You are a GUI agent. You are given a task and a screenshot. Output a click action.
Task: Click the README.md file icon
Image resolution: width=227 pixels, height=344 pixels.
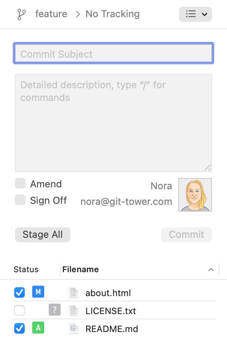click(74, 329)
